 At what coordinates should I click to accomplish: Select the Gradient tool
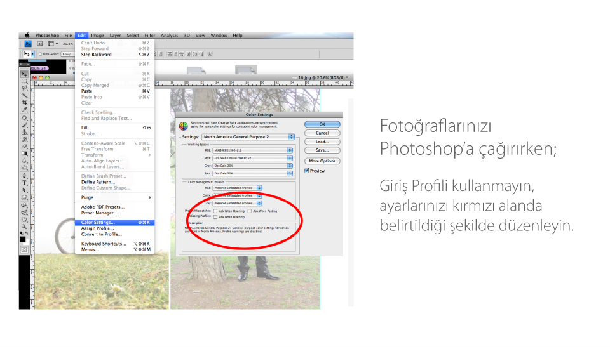[24, 154]
